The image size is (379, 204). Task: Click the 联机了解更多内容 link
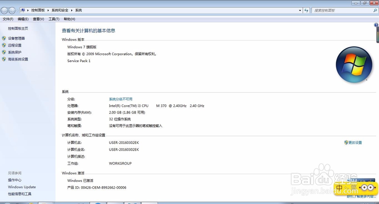(x=361, y=197)
